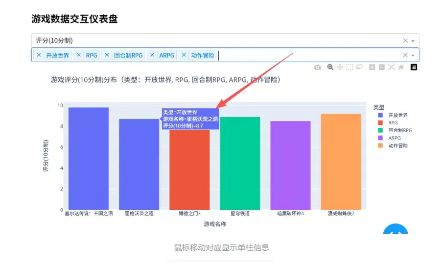Expand the 评分(10分制) metric dropdown arrow
The width and height of the screenshot is (445, 265).
pyautogui.click(x=413, y=41)
